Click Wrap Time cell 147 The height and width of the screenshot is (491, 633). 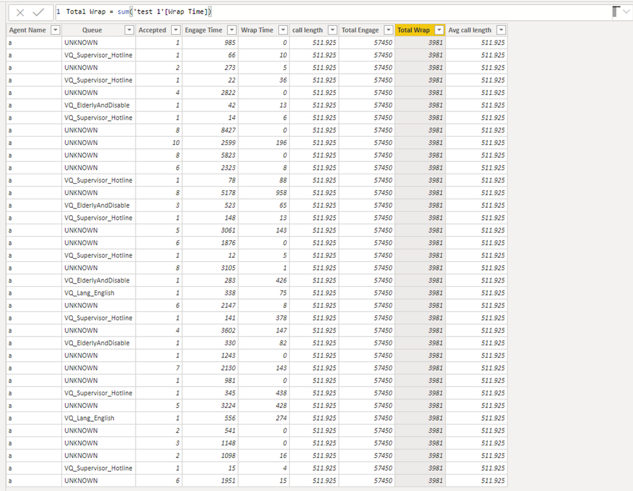point(264,330)
